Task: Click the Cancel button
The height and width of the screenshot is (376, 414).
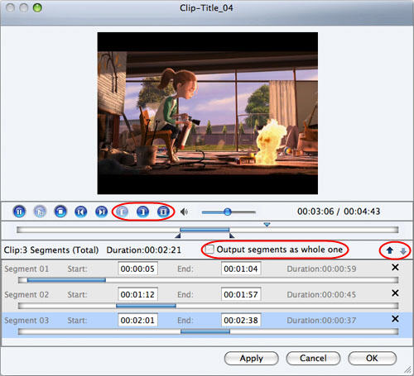Action: coord(313,358)
